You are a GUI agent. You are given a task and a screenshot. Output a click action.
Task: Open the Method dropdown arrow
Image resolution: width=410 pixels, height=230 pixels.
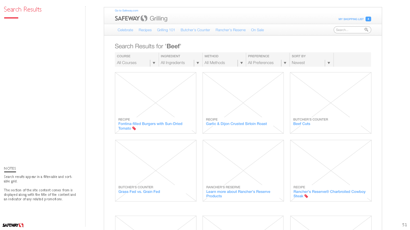coord(242,63)
